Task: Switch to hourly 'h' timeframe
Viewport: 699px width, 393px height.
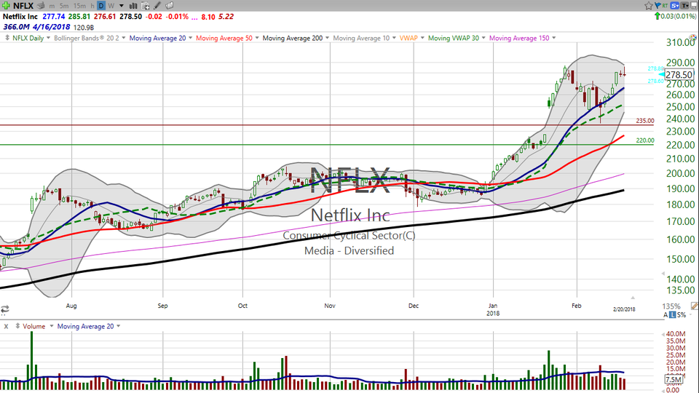Action: 92,6
